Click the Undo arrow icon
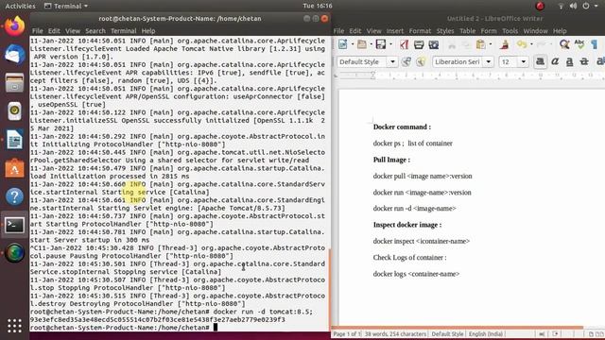The image size is (605, 340). tap(522, 44)
